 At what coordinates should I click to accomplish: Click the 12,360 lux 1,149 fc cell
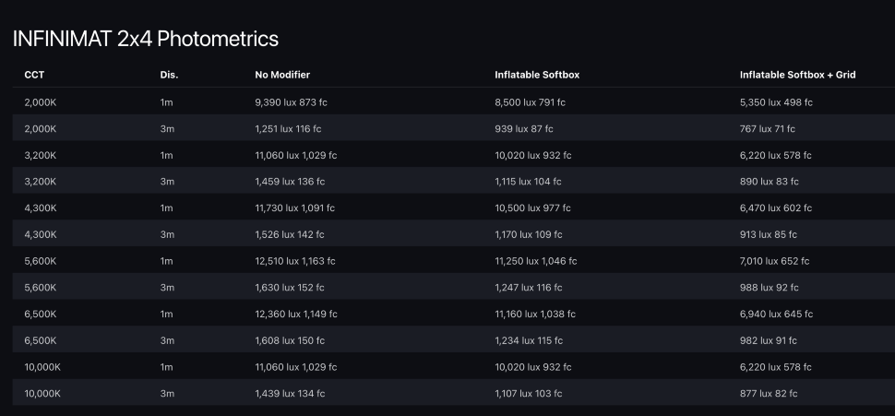tap(295, 315)
